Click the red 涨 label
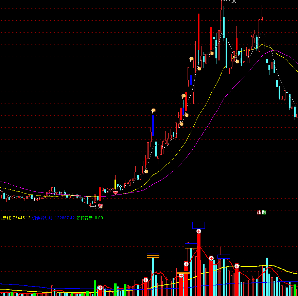The image size is (298, 296). click(259, 212)
